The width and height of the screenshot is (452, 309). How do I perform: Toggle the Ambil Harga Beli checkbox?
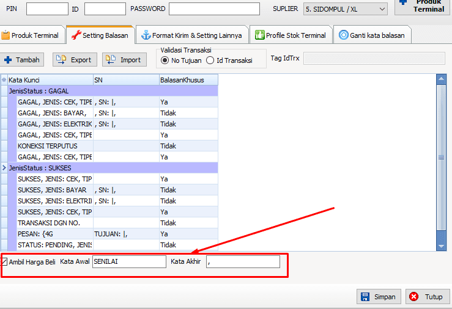4,262
